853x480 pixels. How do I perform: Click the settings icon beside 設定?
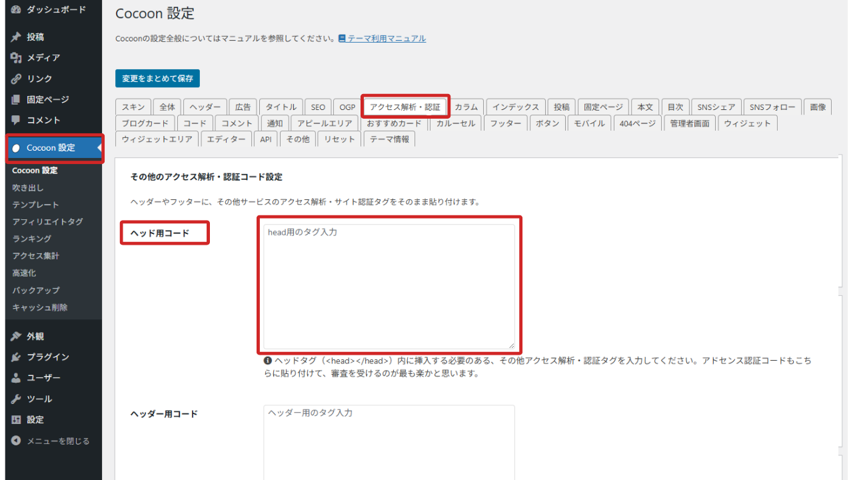tap(17, 420)
